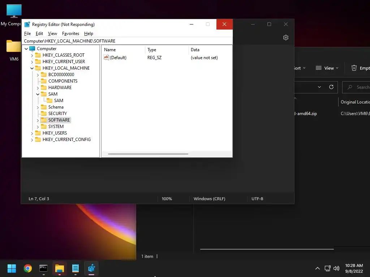Expand SOFTWARE key
The height and width of the screenshot is (277, 370).
click(x=38, y=120)
